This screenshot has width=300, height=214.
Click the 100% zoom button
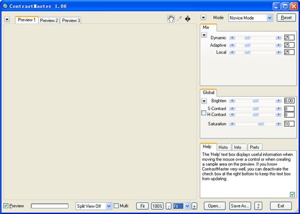click(157, 206)
